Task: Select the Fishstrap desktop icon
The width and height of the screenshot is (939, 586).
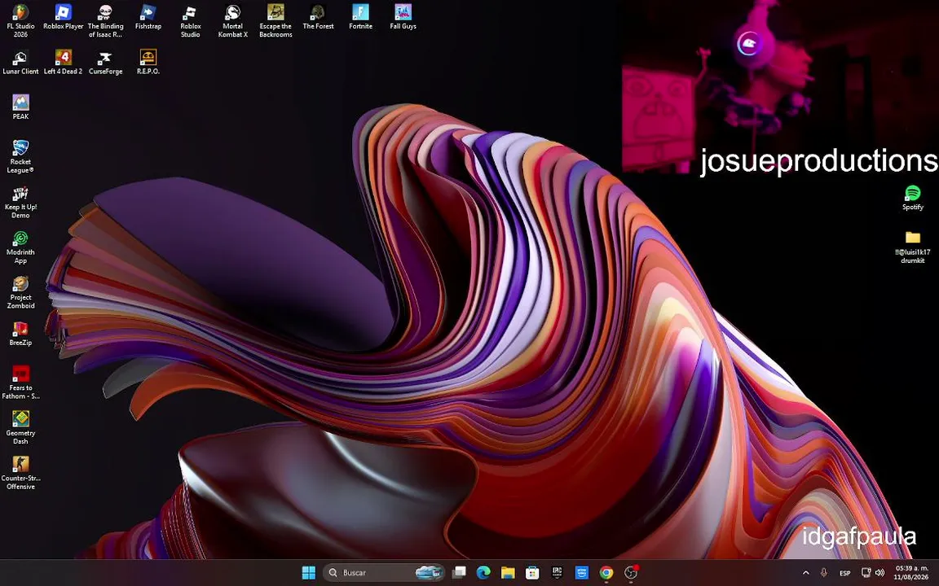Action: pyautogui.click(x=148, y=17)
